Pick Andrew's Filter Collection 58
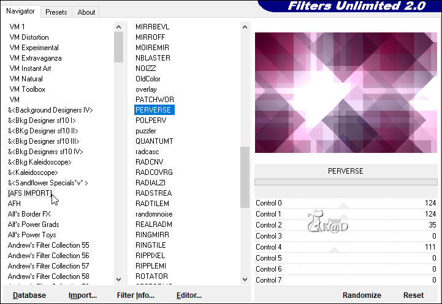 (48, 276)
